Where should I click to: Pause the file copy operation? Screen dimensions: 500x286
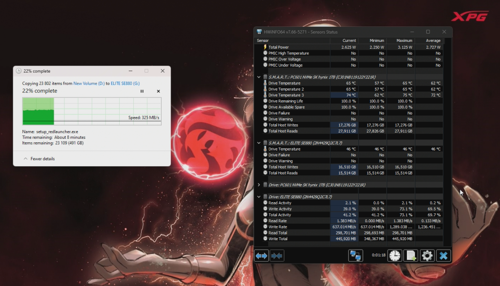[142, 91]
